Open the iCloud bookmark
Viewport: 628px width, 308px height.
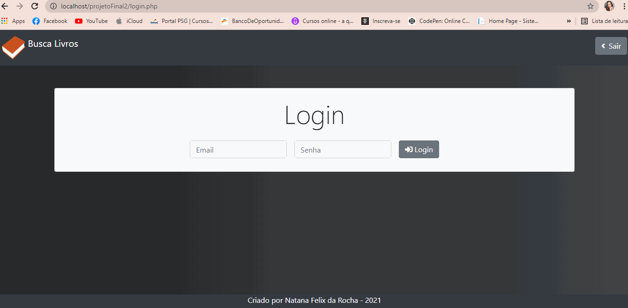(x=129, y=21)
